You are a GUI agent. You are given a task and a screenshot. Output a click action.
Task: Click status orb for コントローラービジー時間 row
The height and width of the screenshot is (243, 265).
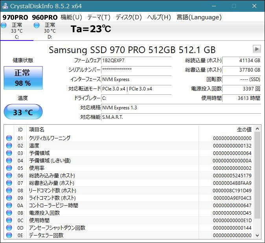point(9,205)
